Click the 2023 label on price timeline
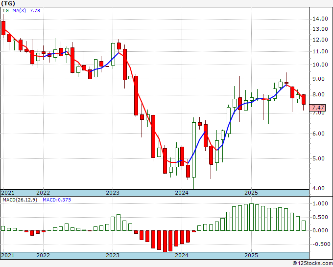This screenshot has width=333, height=267. click(x=113, y=193)
